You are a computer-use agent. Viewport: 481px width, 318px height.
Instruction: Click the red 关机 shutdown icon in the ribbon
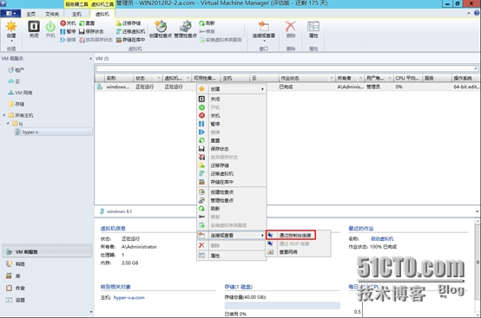coord(63,23)
